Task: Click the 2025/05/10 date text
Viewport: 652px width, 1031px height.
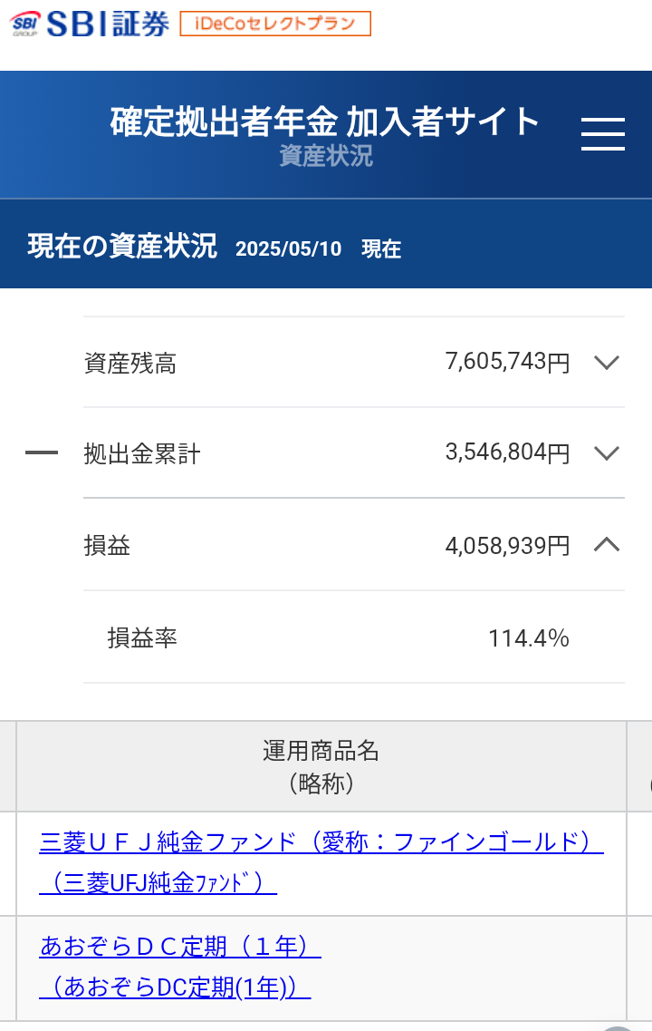Action: (x=288, y=248)
